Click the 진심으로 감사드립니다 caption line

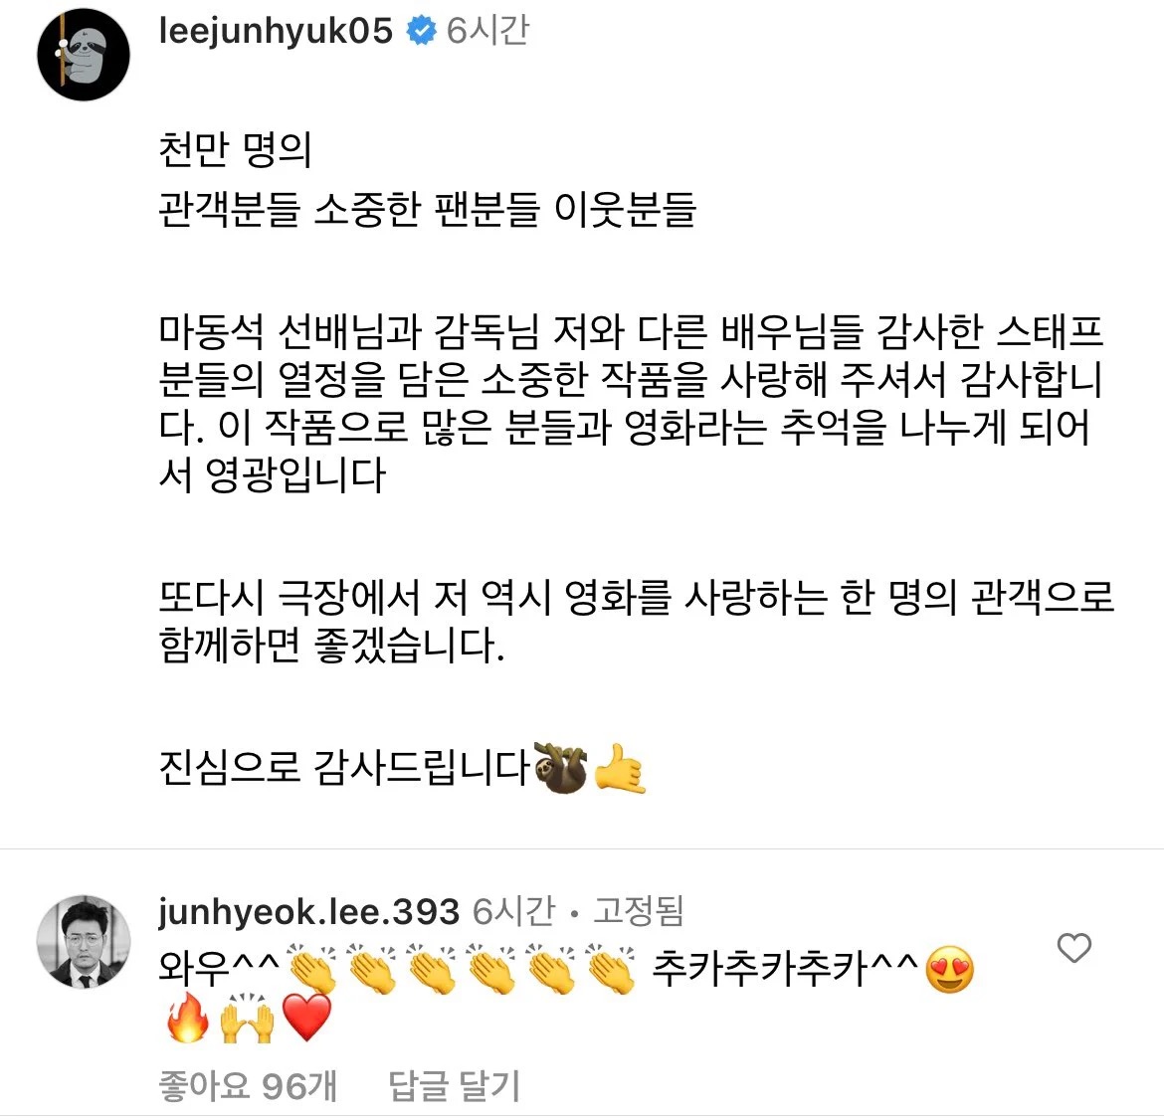[343, 768]
